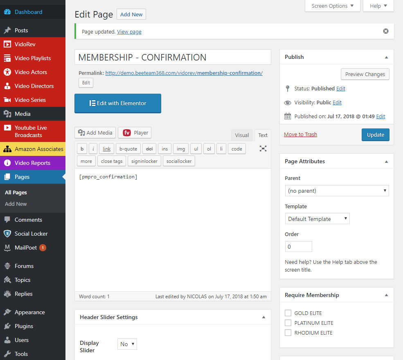Image resolution: width=403 pixels, height=360 pixels.
Task: Open the Parent page dropdown
Action: 337,191
